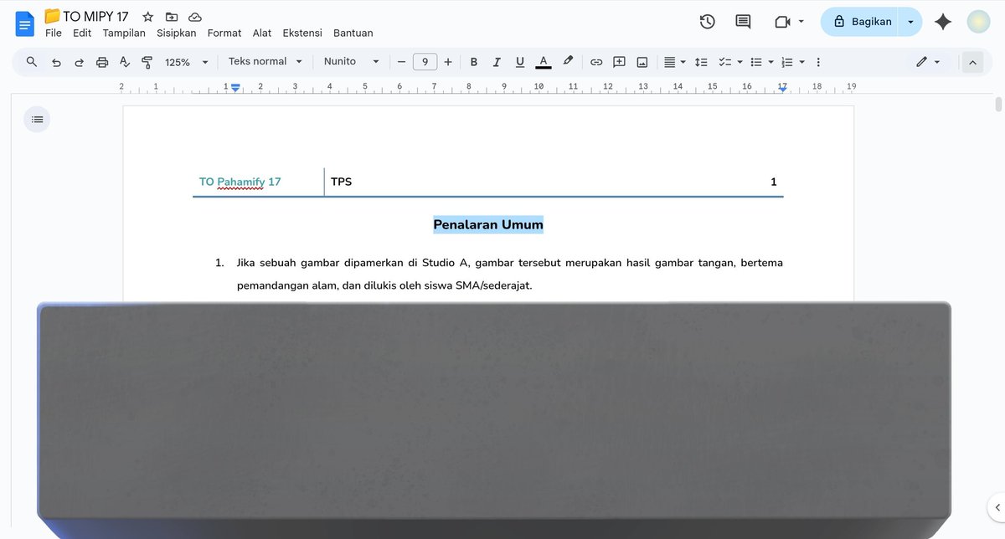Undo the last action
Screen dimensions: 1005x539
tap(56, 62)
